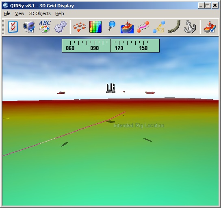Select the ship on water icon
Viewport: 221px width, 208px height.
pyautogui.click(x=127, y=27)
